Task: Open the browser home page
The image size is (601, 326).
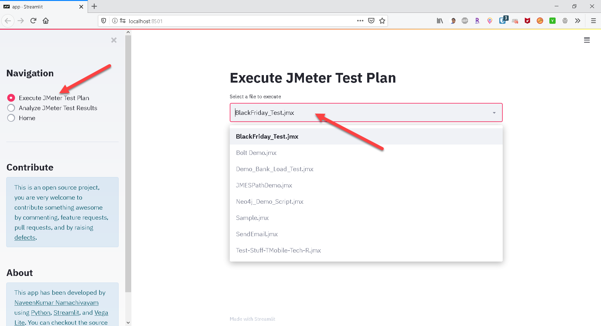Action: (46, 21)
